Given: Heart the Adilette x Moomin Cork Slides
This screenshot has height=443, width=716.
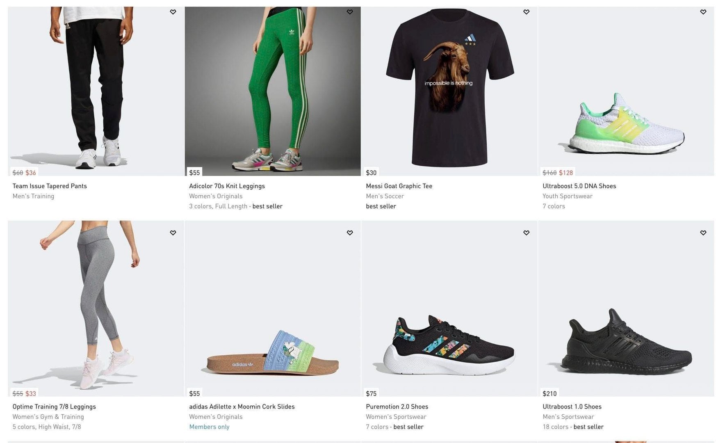Looking at the screenshot, I should coord(350,233).
